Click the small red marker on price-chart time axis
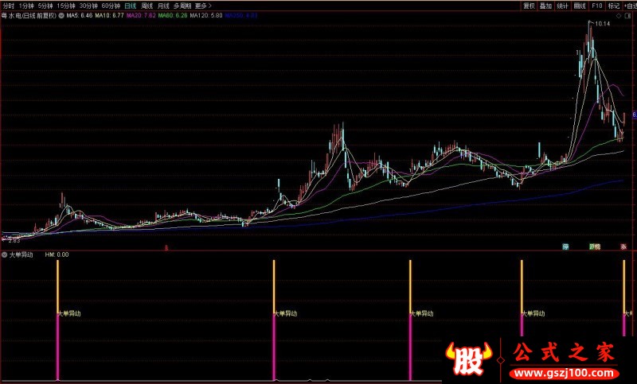This screenshot has width=637, height=384. pyautogui.click(x=166, y=247)
